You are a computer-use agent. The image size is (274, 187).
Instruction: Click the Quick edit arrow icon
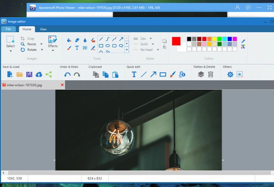pos(153,74)
